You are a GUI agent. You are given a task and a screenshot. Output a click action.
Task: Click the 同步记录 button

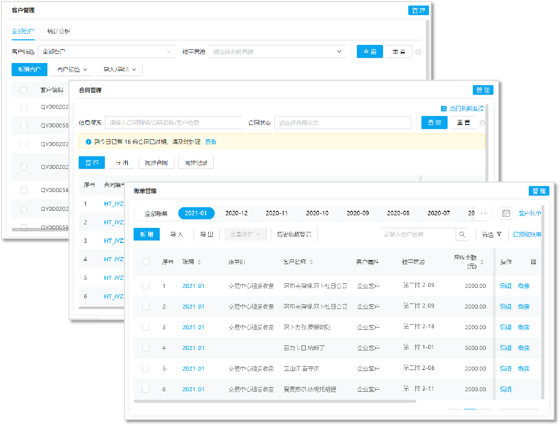pyautogui.click(x=196, y=162)
